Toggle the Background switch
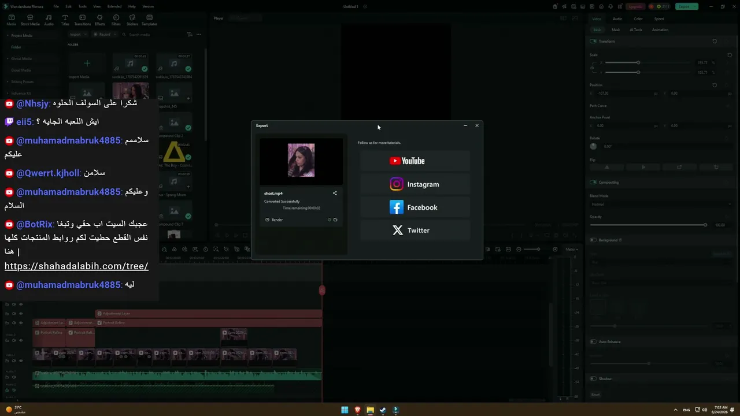This screenshot has height=416, width=740. [593, 240]
